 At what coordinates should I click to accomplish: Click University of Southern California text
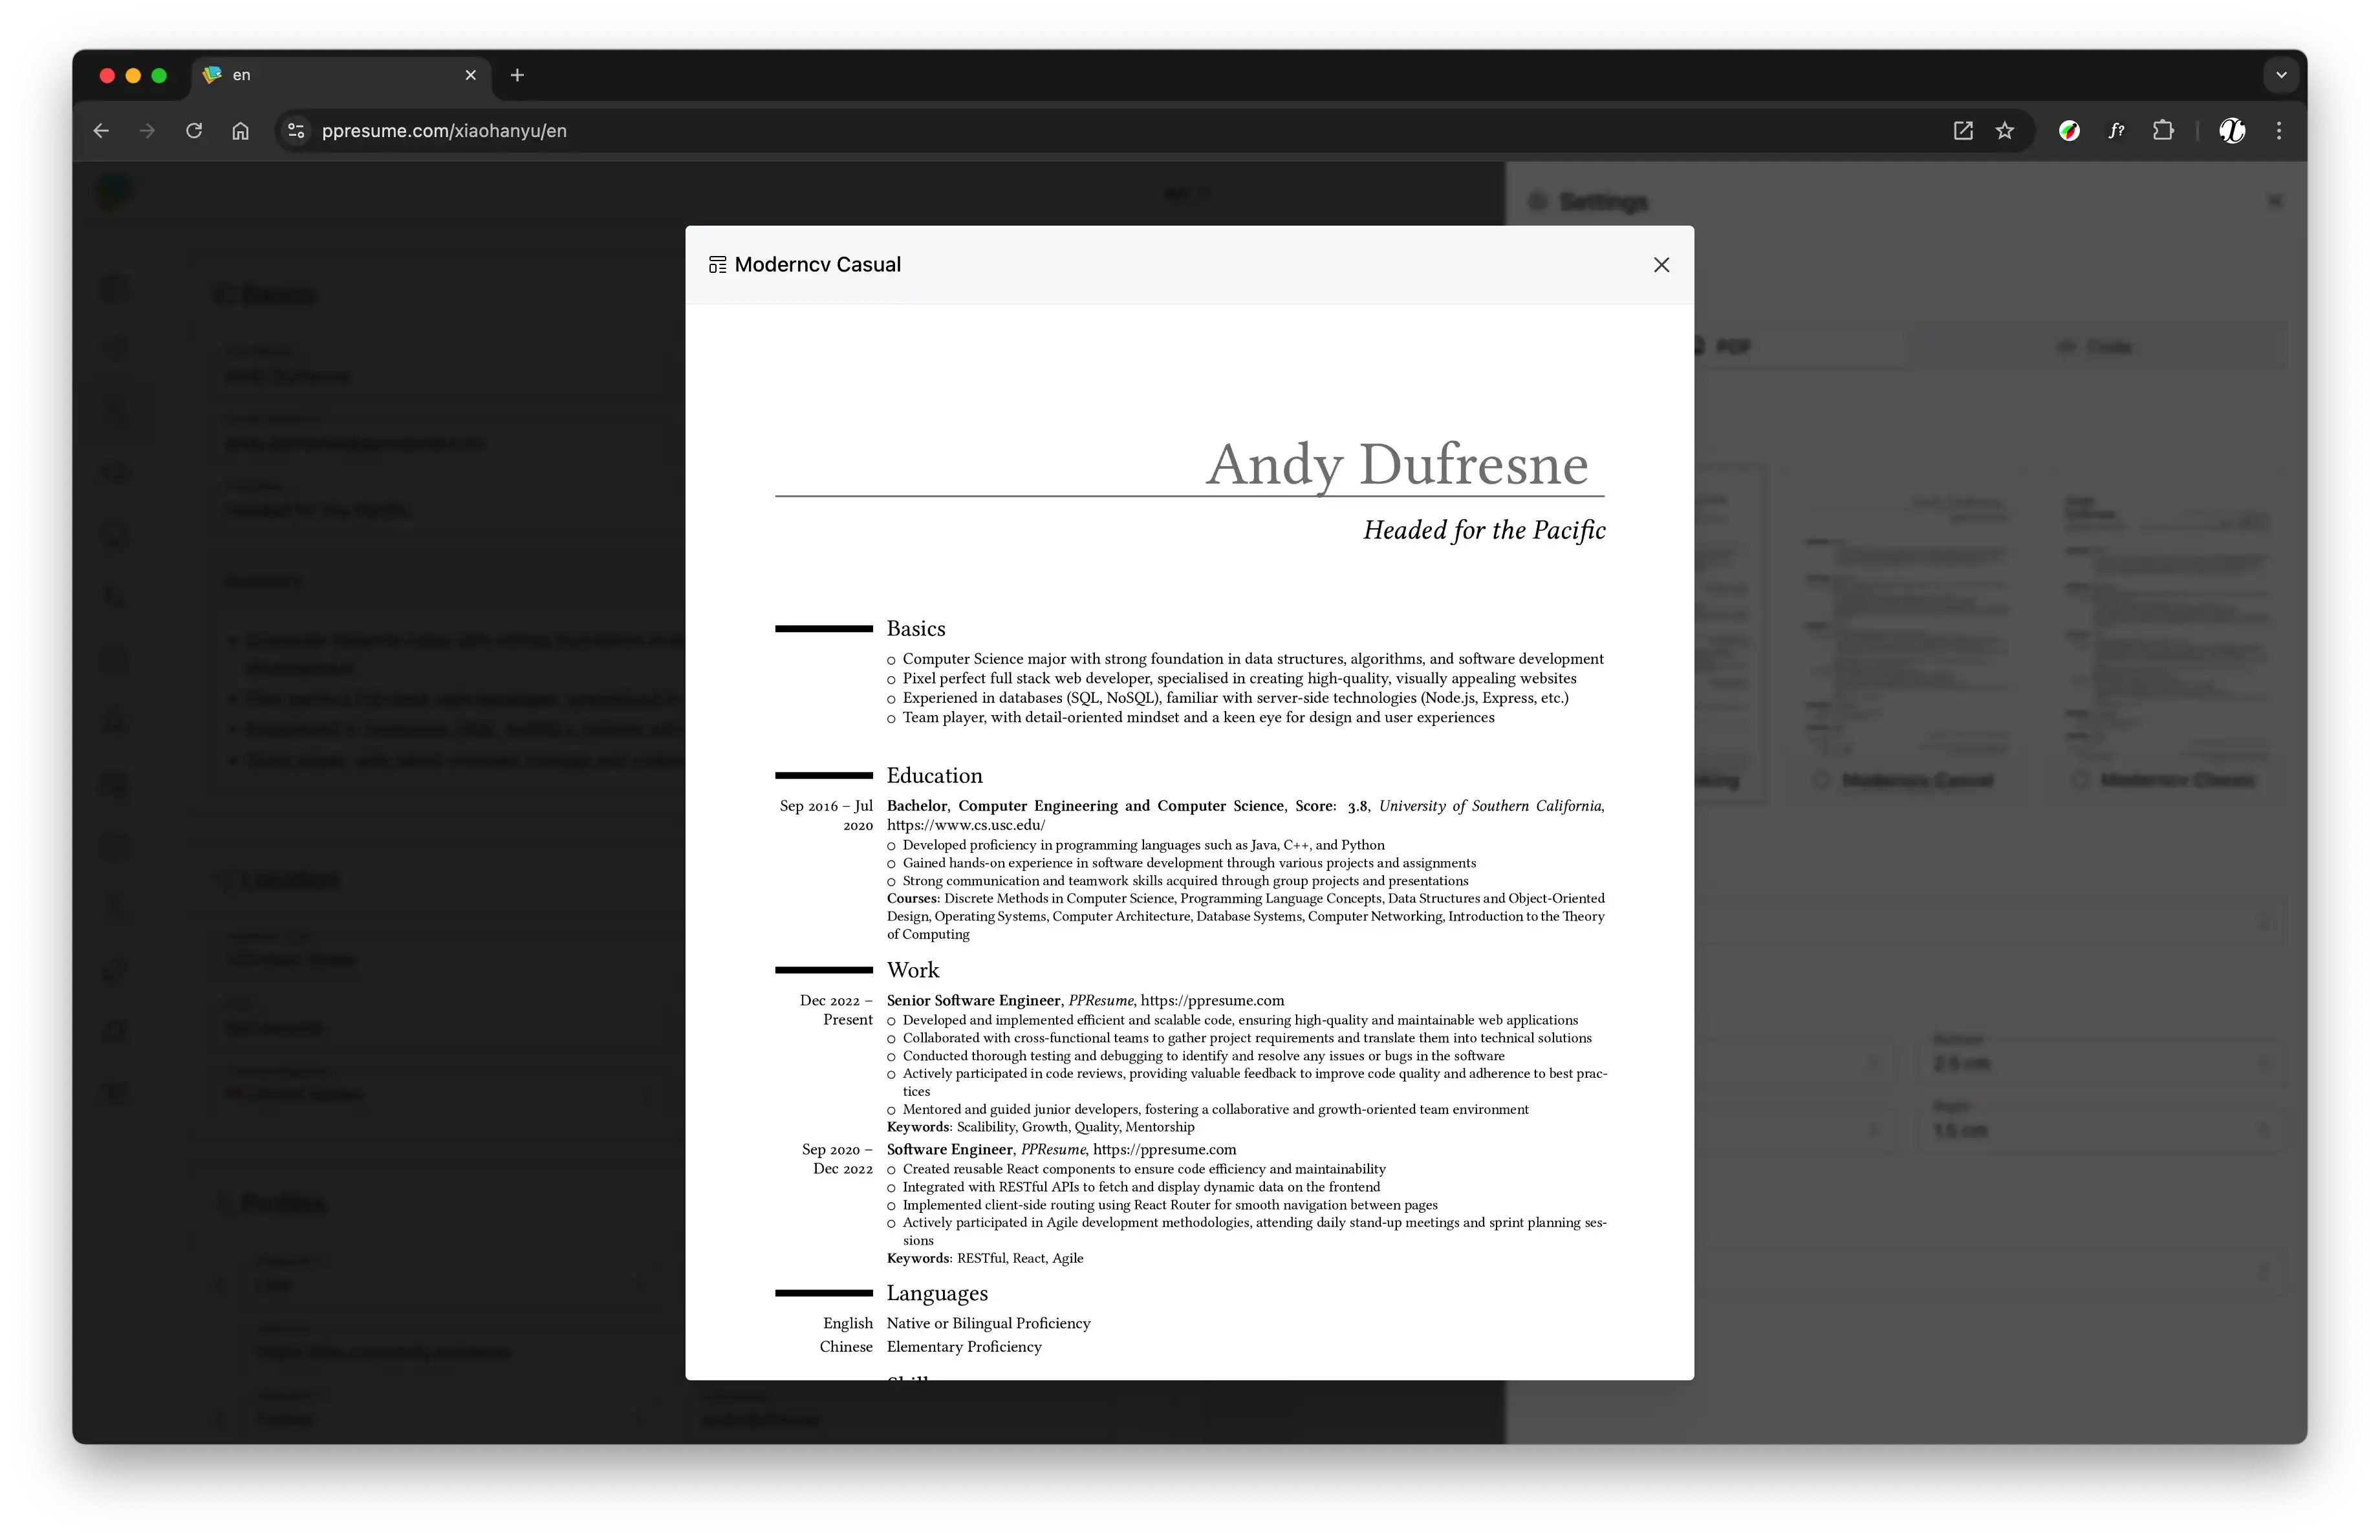coord(1491,806)
